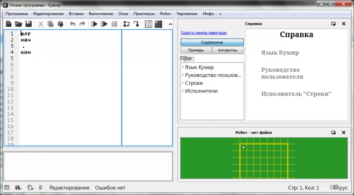Viewport: 354px width, 195px height.
Task: Expand the Исполнители tree node
Action: (x=183, y=91)
